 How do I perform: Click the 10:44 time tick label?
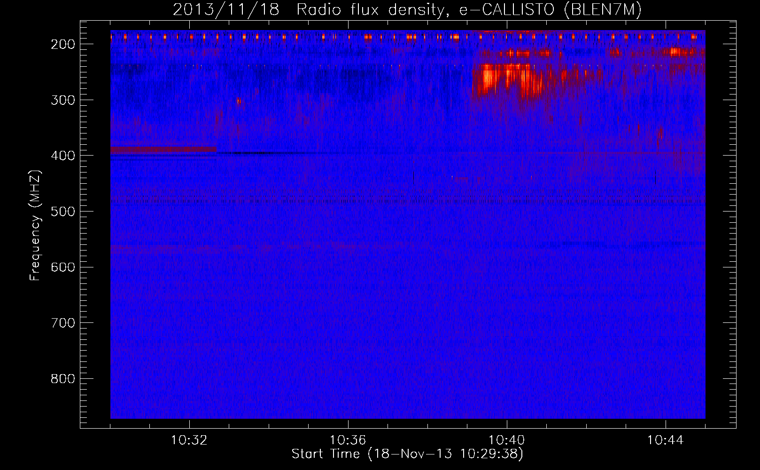666,440
